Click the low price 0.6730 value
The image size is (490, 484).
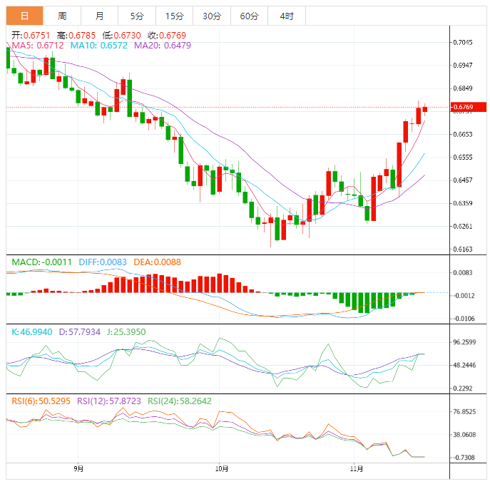[127, 36]
